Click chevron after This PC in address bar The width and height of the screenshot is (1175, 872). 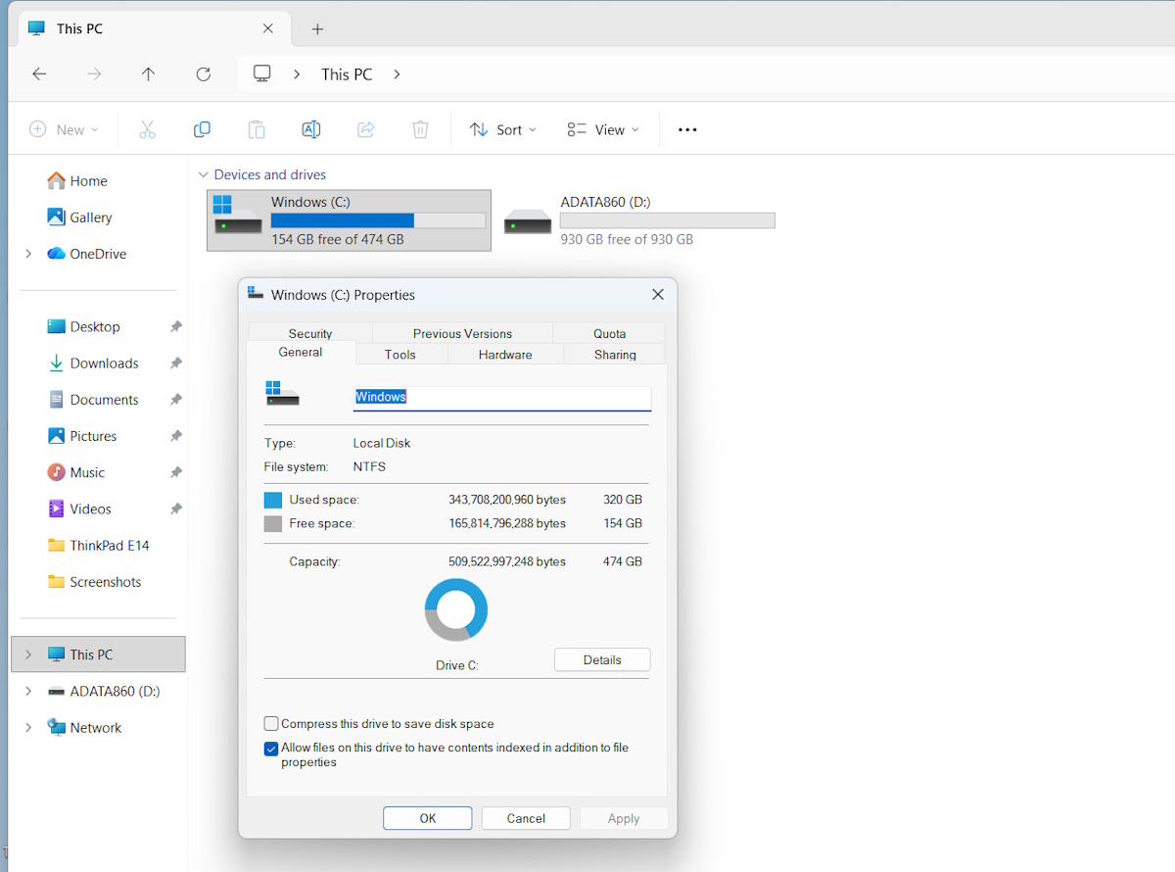point(397,73)
